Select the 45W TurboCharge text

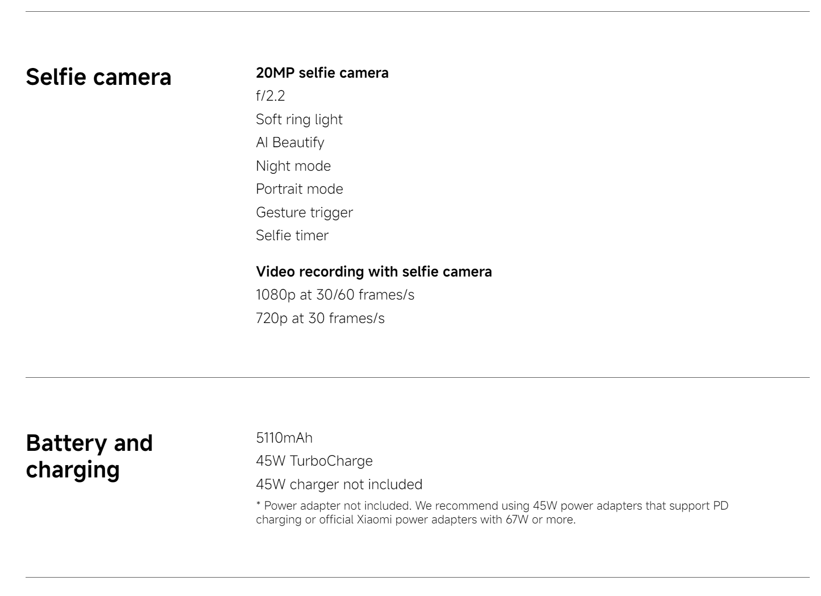coord(314,461)
